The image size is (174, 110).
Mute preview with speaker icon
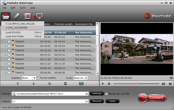point(171,78)
